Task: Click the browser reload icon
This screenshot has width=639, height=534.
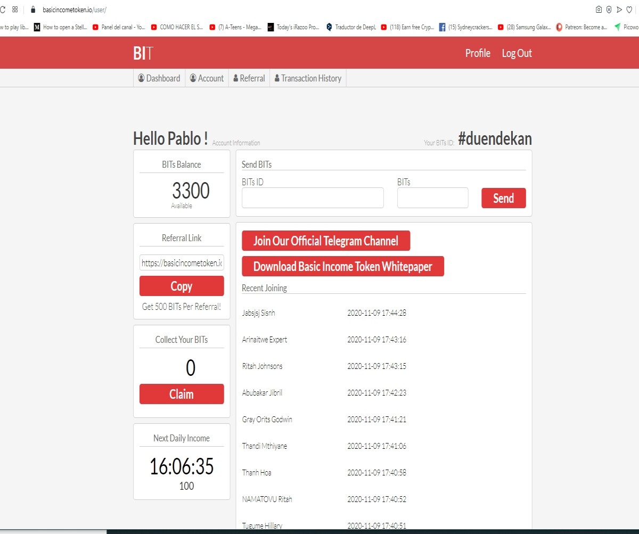Action: (x=2, y=9)
